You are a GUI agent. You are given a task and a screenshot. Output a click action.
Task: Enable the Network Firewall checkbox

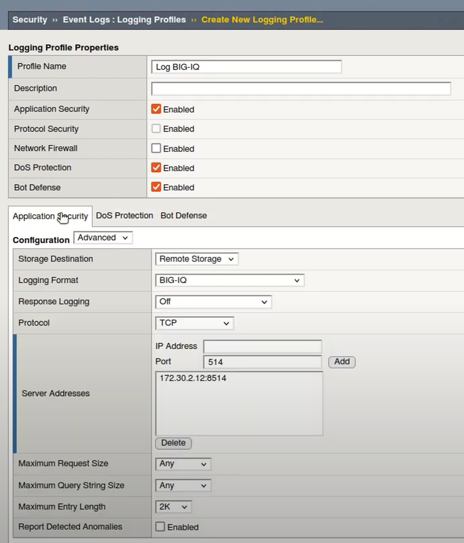tap(156, 148)
